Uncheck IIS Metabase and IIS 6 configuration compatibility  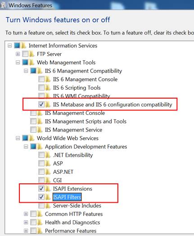[41, 104]
